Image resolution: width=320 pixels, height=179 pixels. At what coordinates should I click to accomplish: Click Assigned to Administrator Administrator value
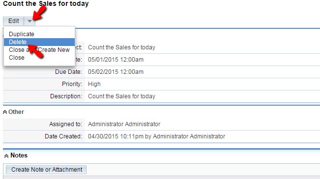124,124
